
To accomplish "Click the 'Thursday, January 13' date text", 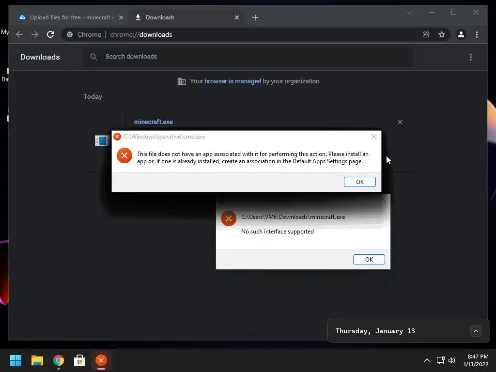I will coord(375,331).
